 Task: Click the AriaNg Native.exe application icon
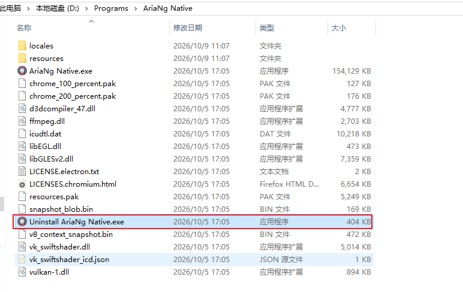click(22, 71)
